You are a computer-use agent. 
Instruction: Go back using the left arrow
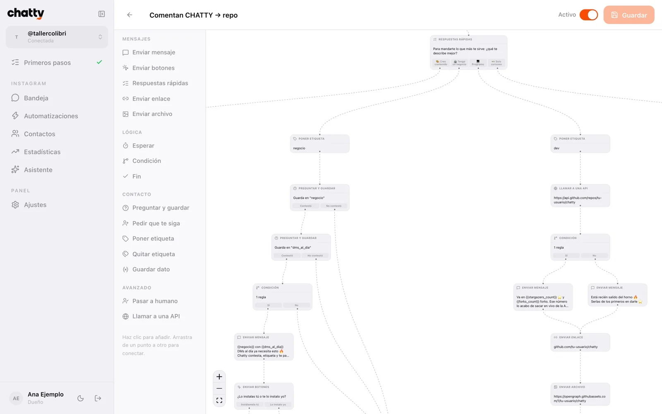click(x=130, y=15)
